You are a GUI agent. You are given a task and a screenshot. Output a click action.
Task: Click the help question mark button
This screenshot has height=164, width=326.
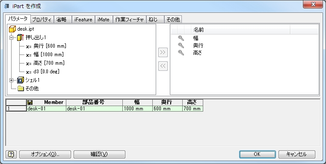coord(11,154)
